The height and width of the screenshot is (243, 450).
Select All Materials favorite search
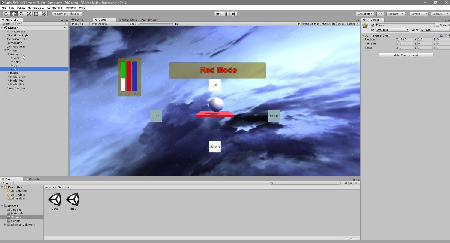tap(19, 191)
